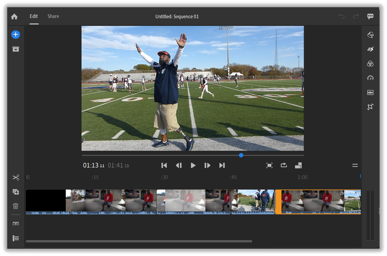This screenshot has height=256, width=387.
Task: Open the Color panel icon
Action: [x=370, y=64]
